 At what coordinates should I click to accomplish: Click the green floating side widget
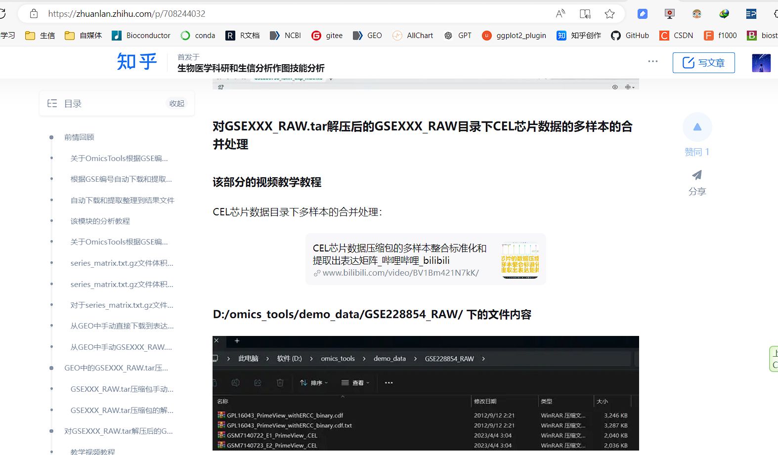[774, 359]
